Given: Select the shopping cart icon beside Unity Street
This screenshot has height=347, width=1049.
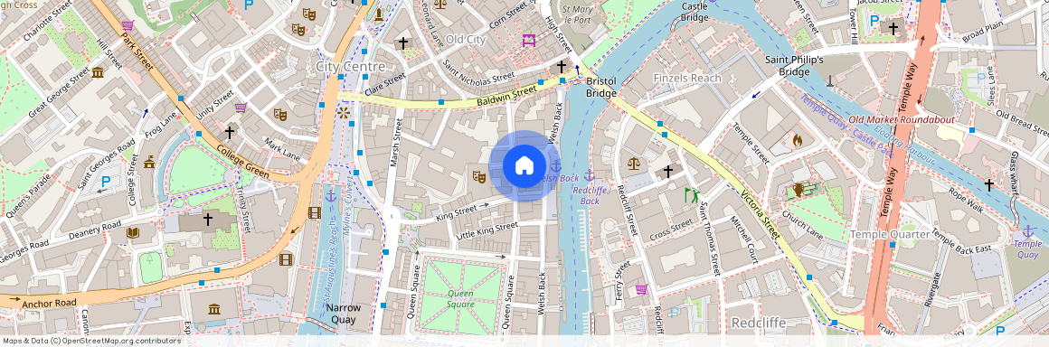Looking at the screenshot, I should tap(241, 108).
